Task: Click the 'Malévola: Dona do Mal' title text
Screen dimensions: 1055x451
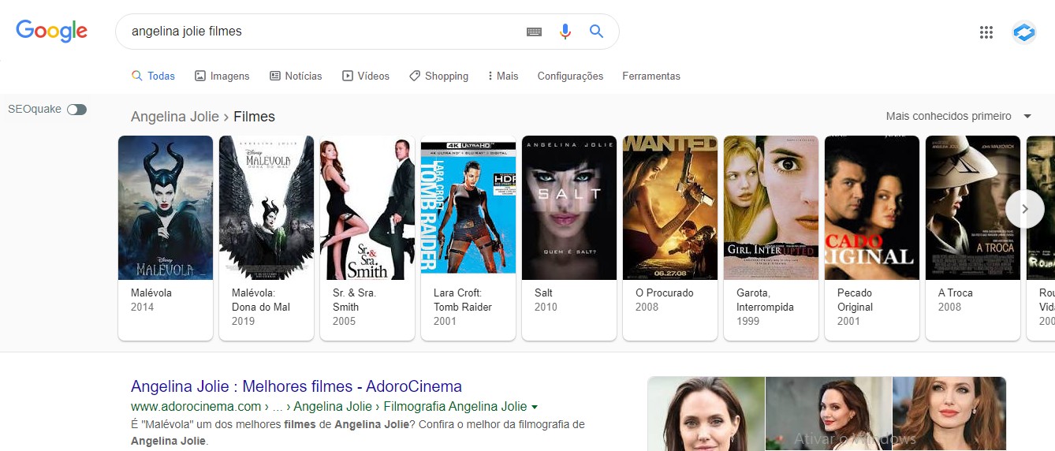Action: pyautogui.click(x=261, y=300)
